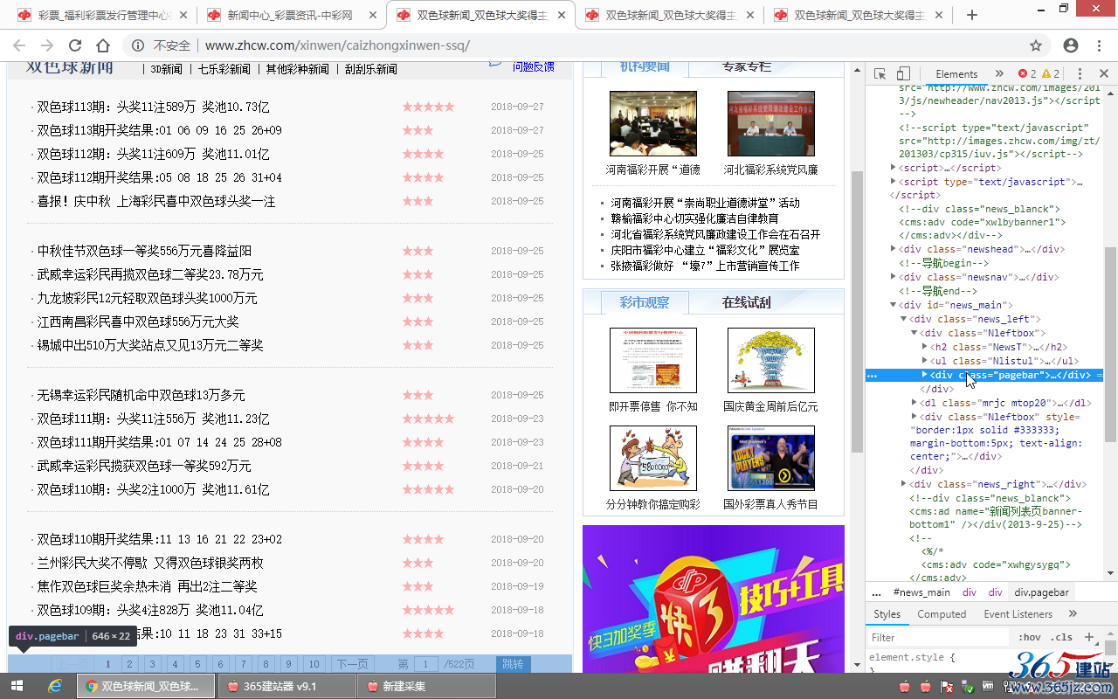Close the DevTools panel

pyautogui.click(x=1103, y=74)
